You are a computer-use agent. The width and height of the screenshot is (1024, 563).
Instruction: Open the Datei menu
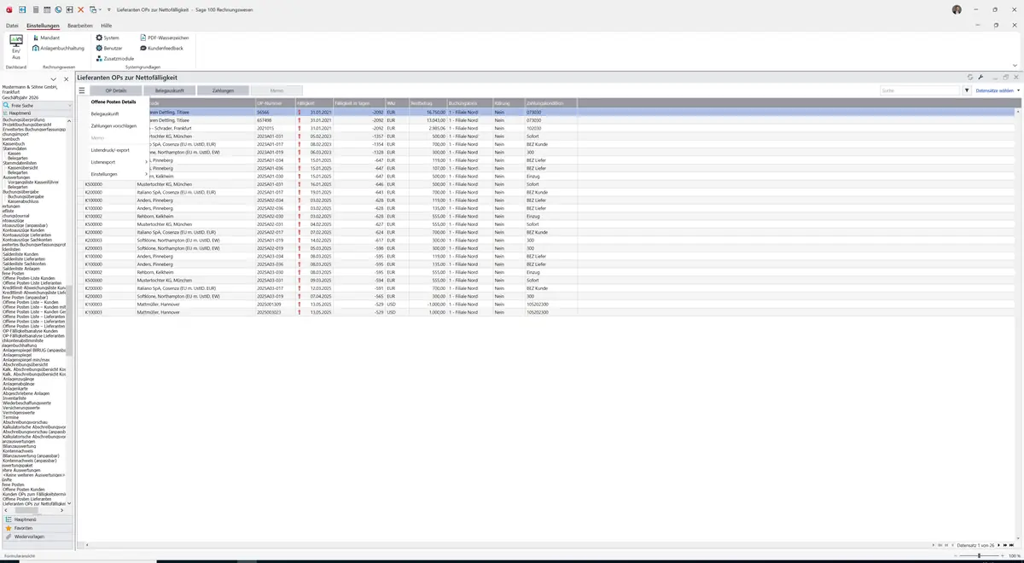pos(12,26)
